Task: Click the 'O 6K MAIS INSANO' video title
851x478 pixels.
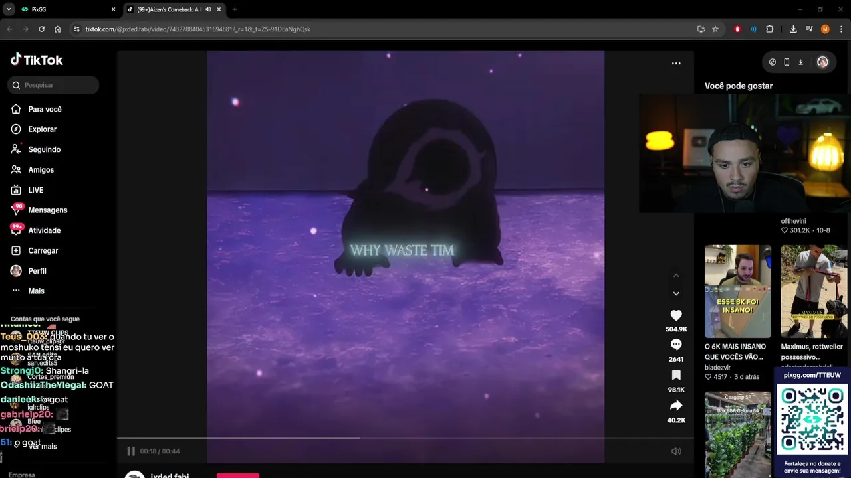Action: point(735,351)
